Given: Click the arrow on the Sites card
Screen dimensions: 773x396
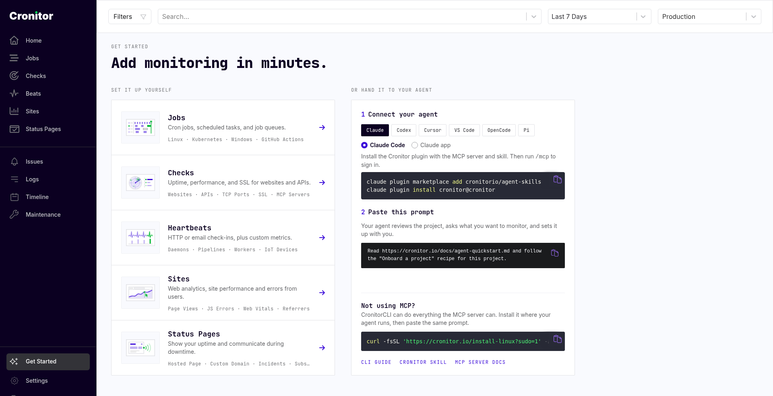Looking at the screenshot, I should pyautogui.click(x=322, y=293).
